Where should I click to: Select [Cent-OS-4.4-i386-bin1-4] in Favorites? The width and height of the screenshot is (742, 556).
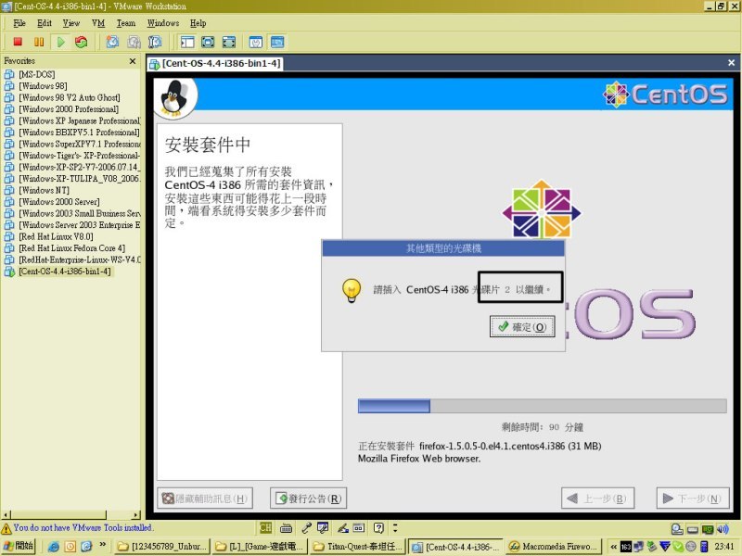click(x=65, y=272)
